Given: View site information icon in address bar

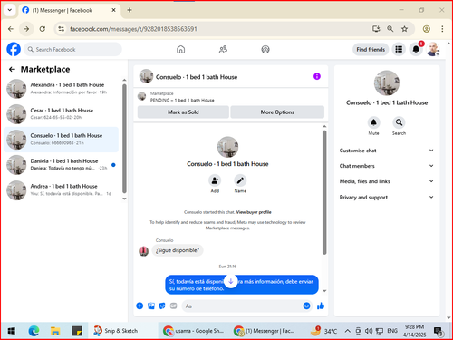Looking at the screenshot, I should 62,29.
